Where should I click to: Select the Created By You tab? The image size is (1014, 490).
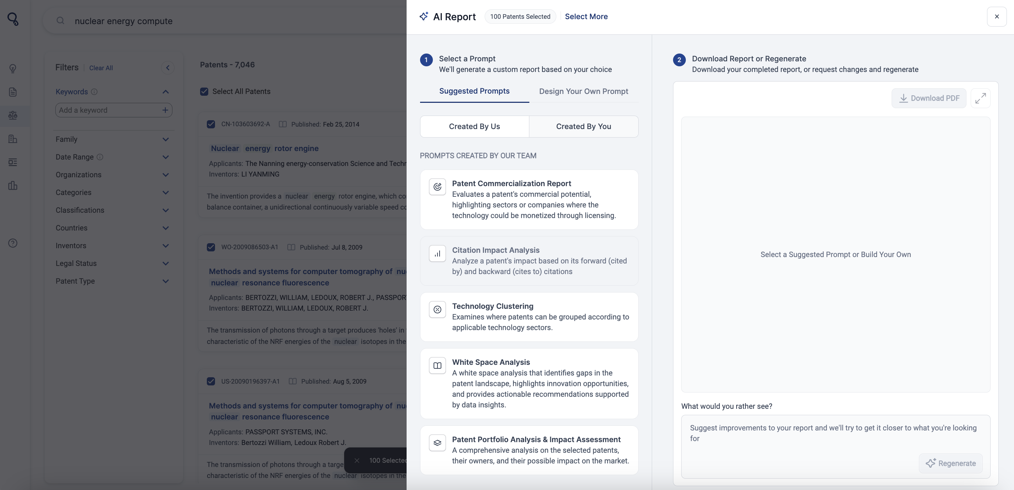(583, 126)
